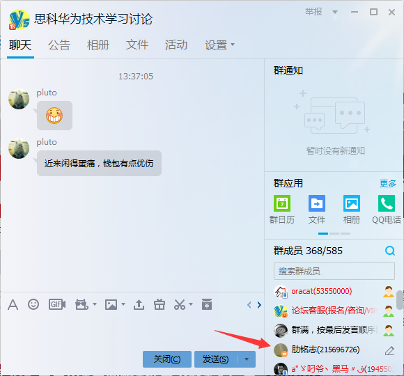Open the emoji picker

pyautogui.click(x=33, y=305)
